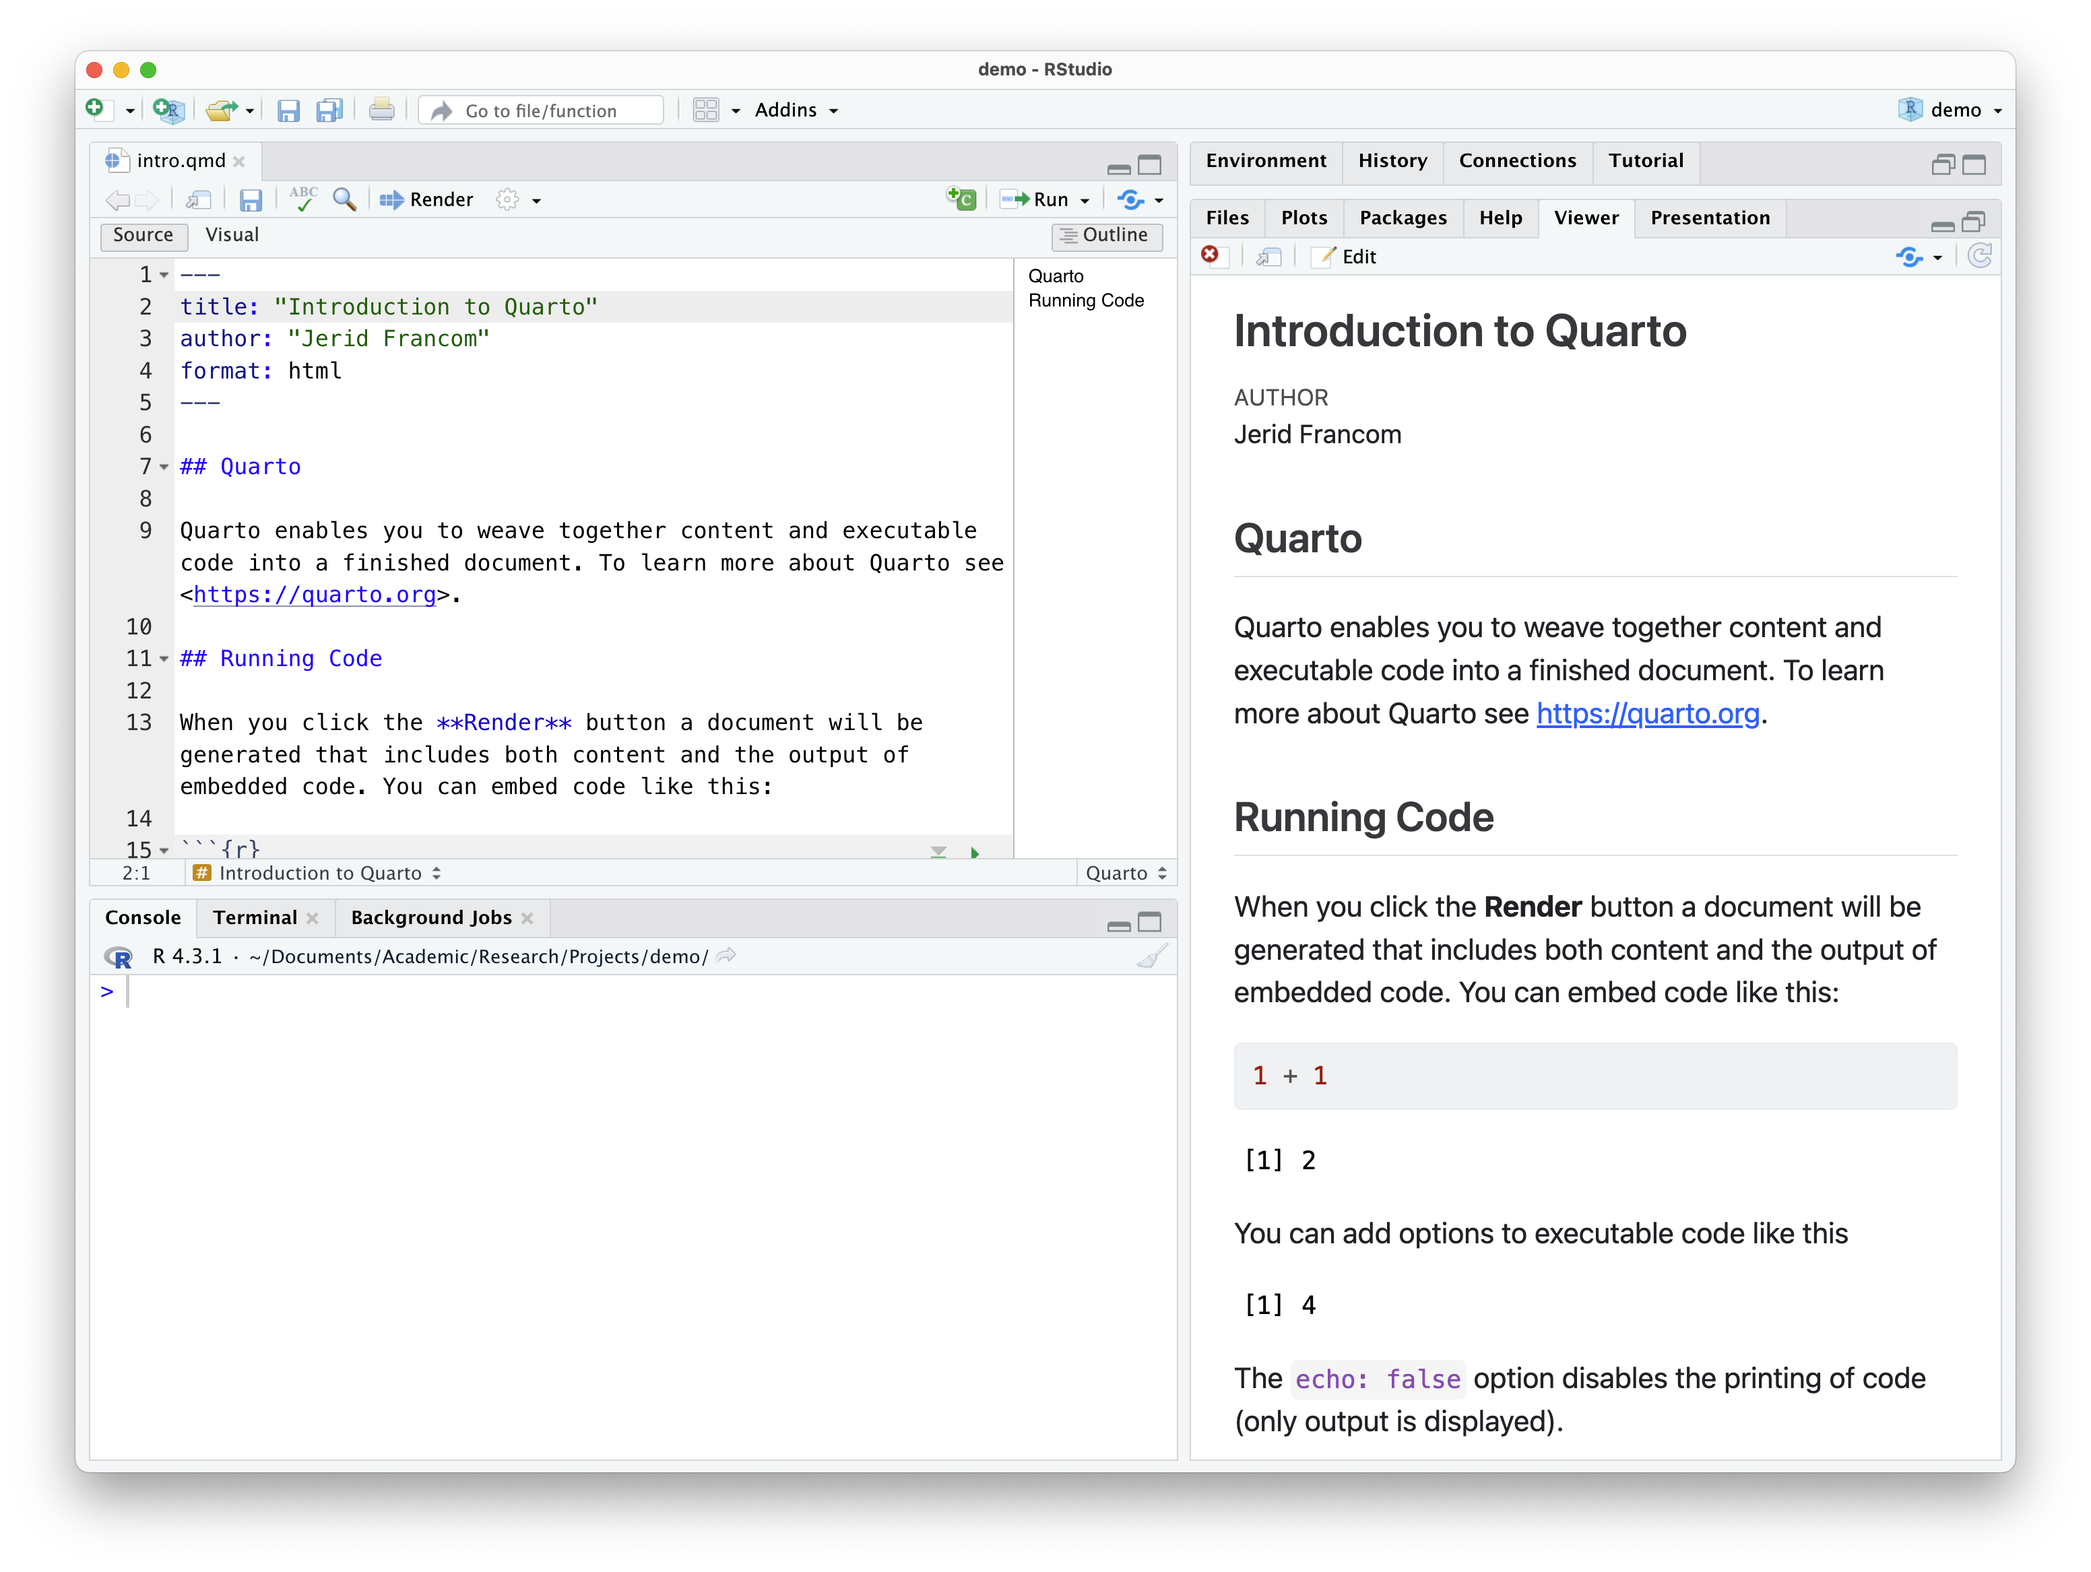The width and height of the screenshot is (2091, 1572).
Task: Run spell check on intro.qmd
Action: (302, 199)
